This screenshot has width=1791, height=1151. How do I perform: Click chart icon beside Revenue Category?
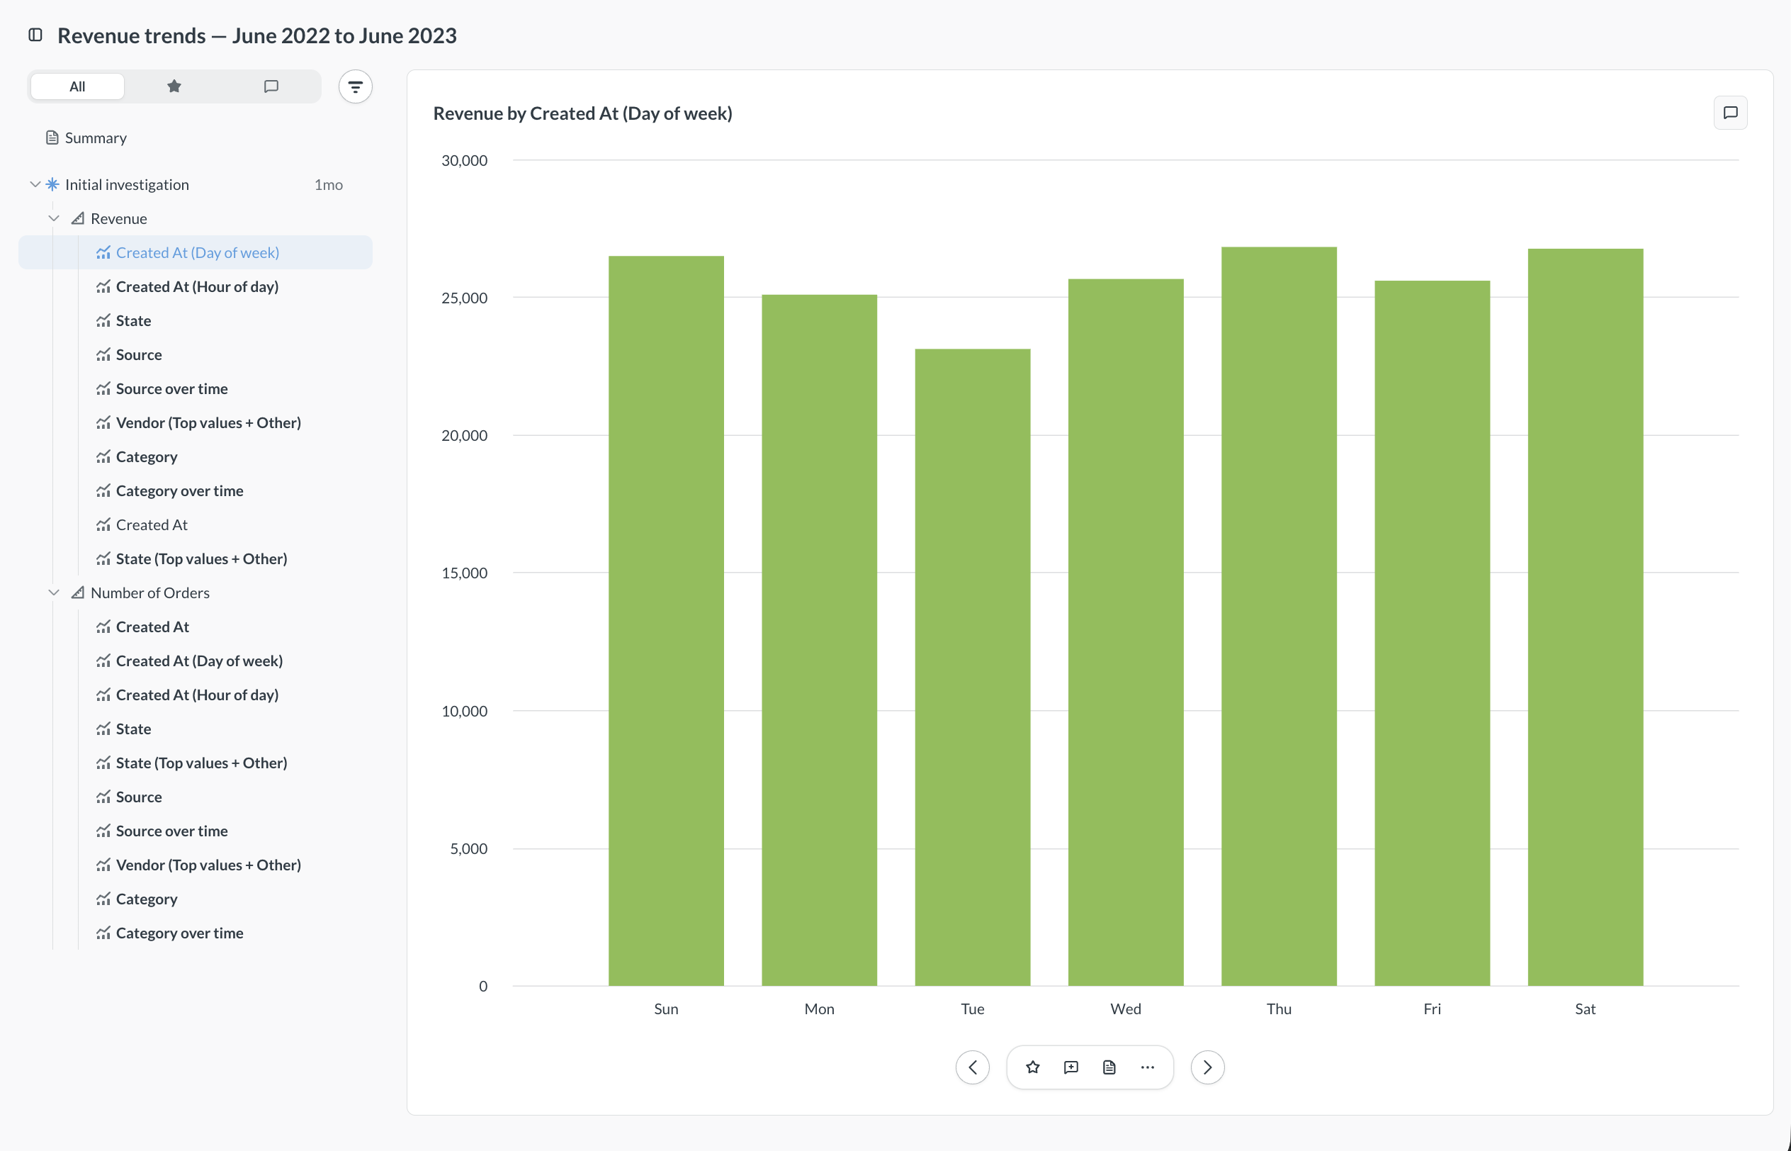click(103, 456)
